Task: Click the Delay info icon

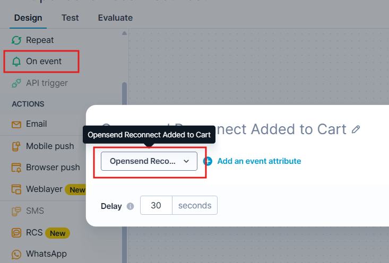Action: [131, 206]
